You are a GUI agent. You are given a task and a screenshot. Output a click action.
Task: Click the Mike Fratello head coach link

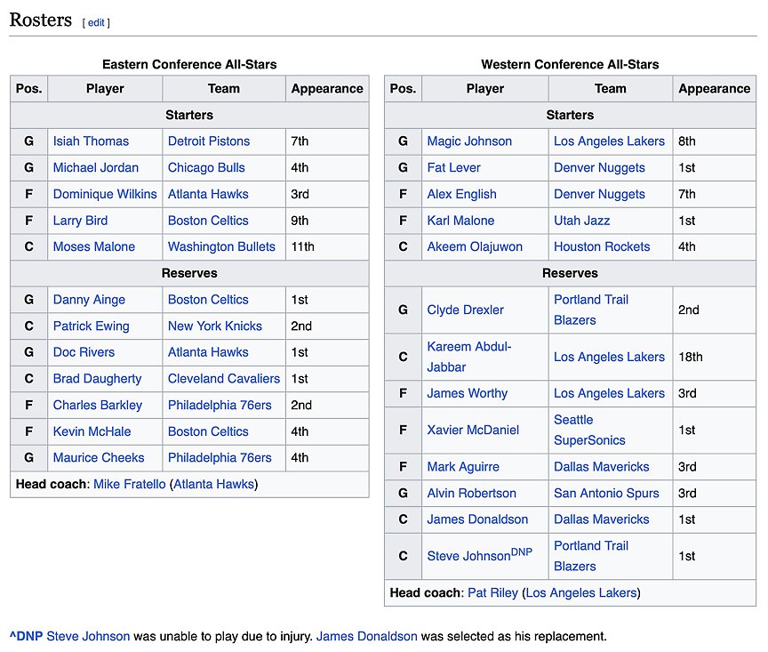pyautogui.click(x=129, y=484)
